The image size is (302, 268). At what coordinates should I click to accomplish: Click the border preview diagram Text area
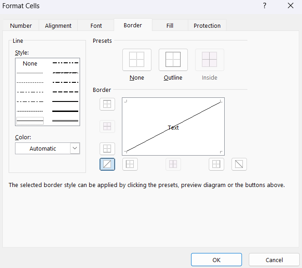173,127
